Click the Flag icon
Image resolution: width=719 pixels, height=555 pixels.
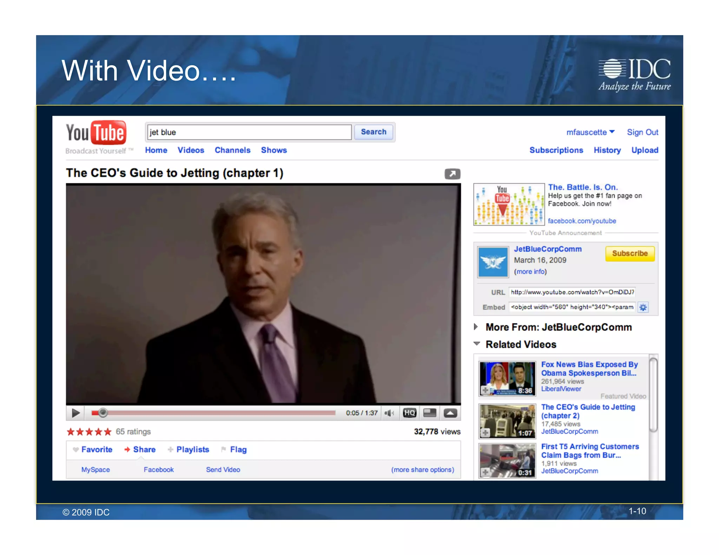click(x=224, y=449)
